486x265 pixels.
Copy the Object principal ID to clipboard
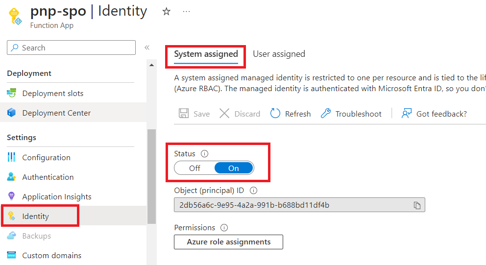tap(417, 205)
